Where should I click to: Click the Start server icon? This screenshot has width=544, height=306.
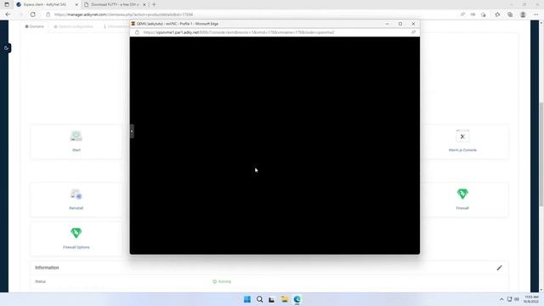click(76, 136)
